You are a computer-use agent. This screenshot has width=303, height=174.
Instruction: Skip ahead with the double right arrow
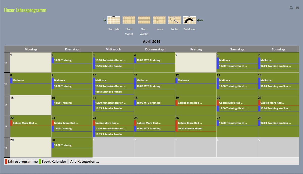tap(202, 20)
